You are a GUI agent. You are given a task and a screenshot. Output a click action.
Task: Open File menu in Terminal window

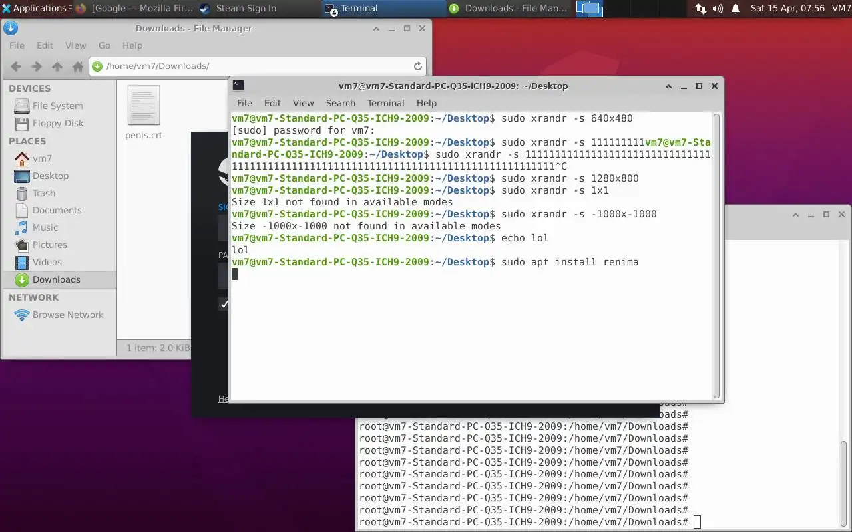tap(244, 103)
